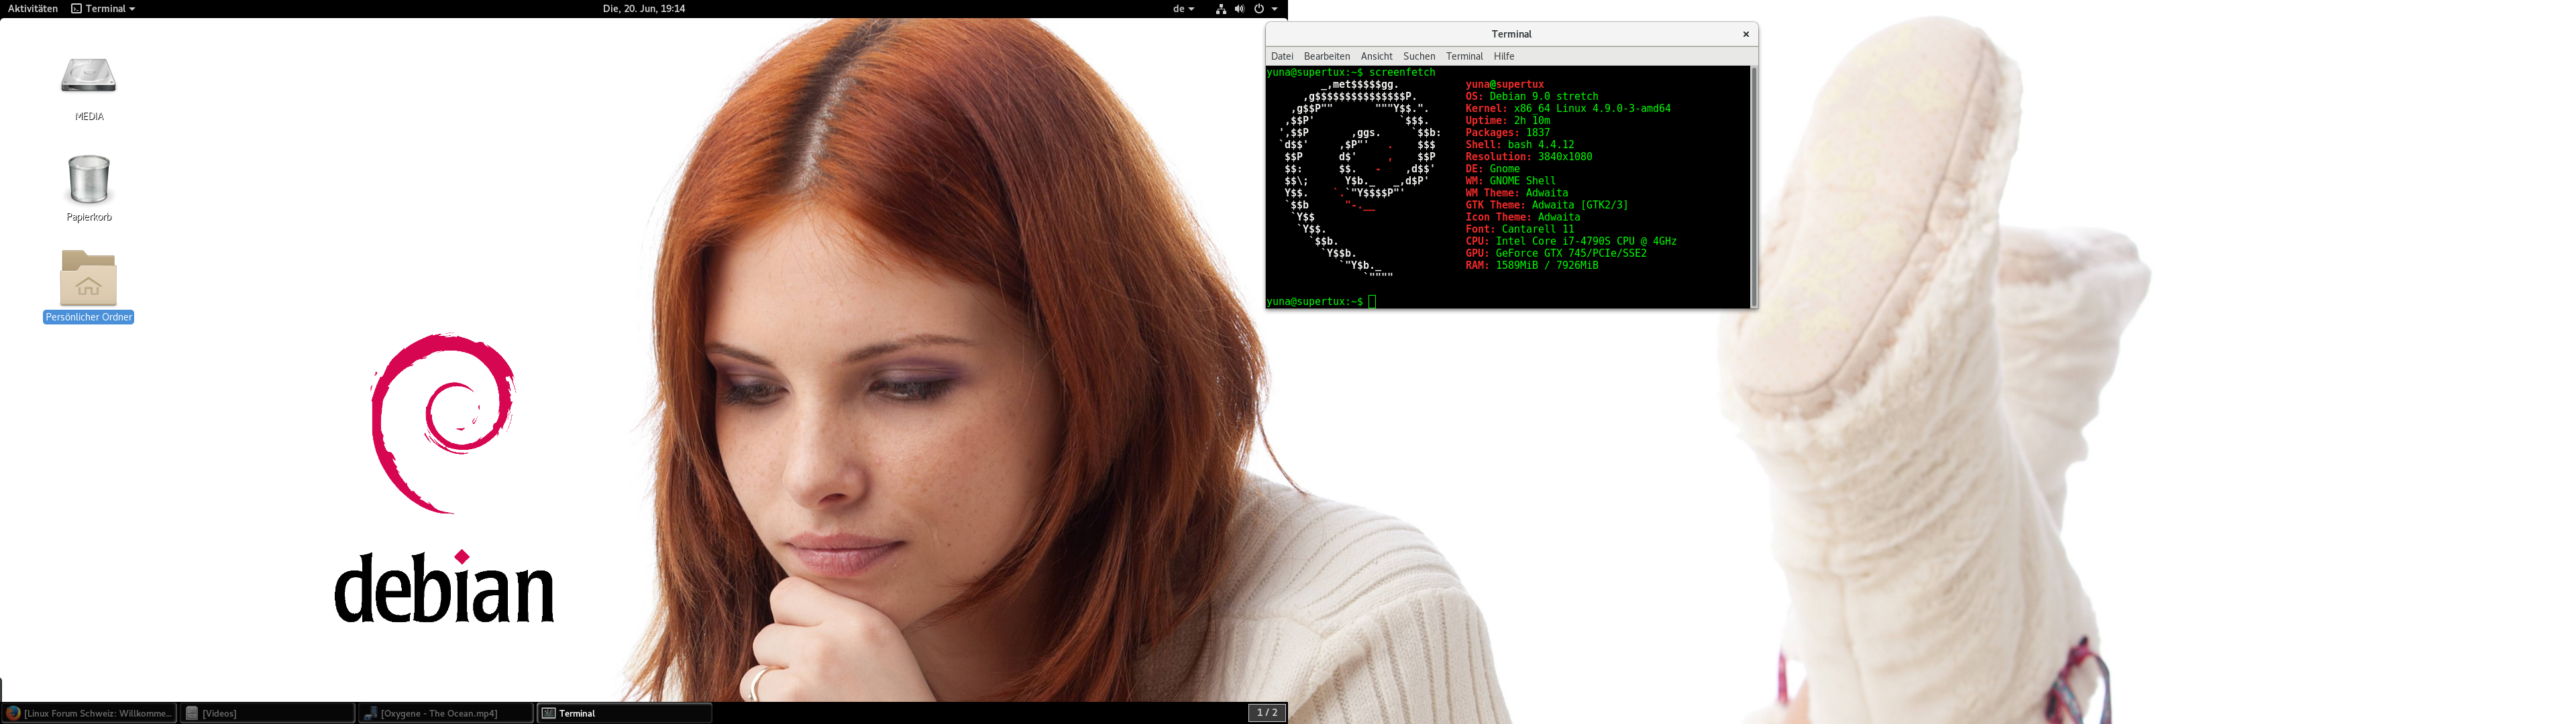Click the volume speaker icon
The image size is (2576, 724).
click(1239, 9)
